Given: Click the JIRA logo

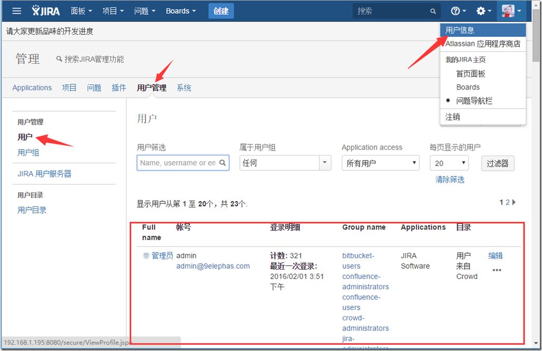Looking at the screenshot, I should click(x=46, y=11).
